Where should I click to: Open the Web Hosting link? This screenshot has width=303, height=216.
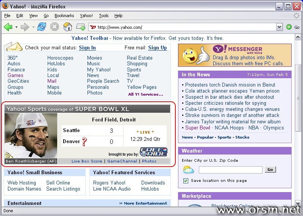tap(22, 183)
